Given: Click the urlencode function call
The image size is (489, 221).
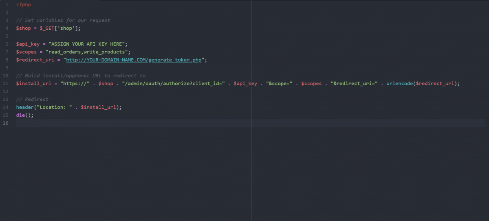Looking at the screenshot, I should 422,84.
